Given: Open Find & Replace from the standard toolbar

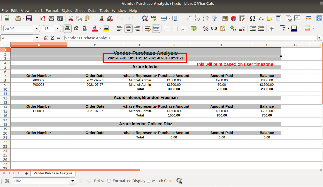Looking at the screenshot, I should [145, 18].
